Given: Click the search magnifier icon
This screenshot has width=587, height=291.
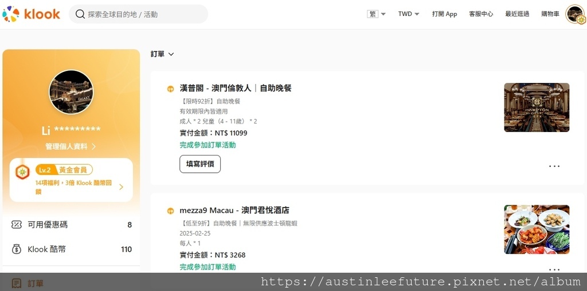Looking at the screenshot, I should click(80, 14).
